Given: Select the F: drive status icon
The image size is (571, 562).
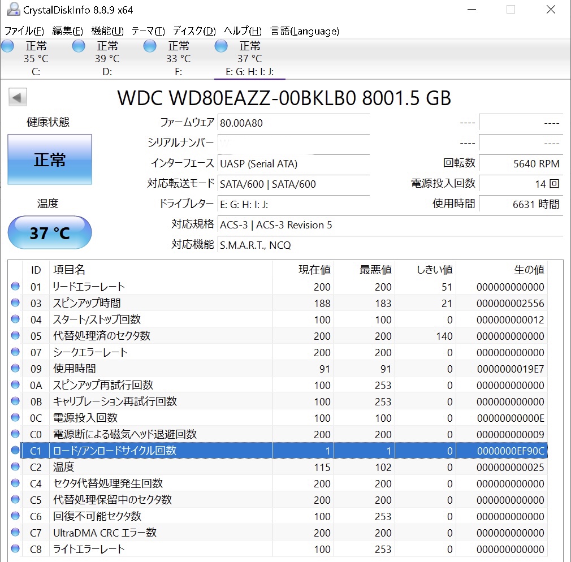Looking at the screenshot, I should [150, 46].
